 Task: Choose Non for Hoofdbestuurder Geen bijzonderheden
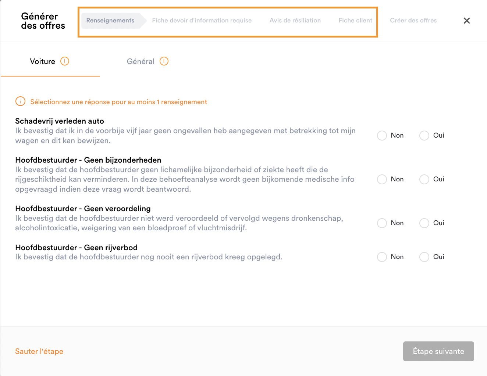(x=382, y=179)
